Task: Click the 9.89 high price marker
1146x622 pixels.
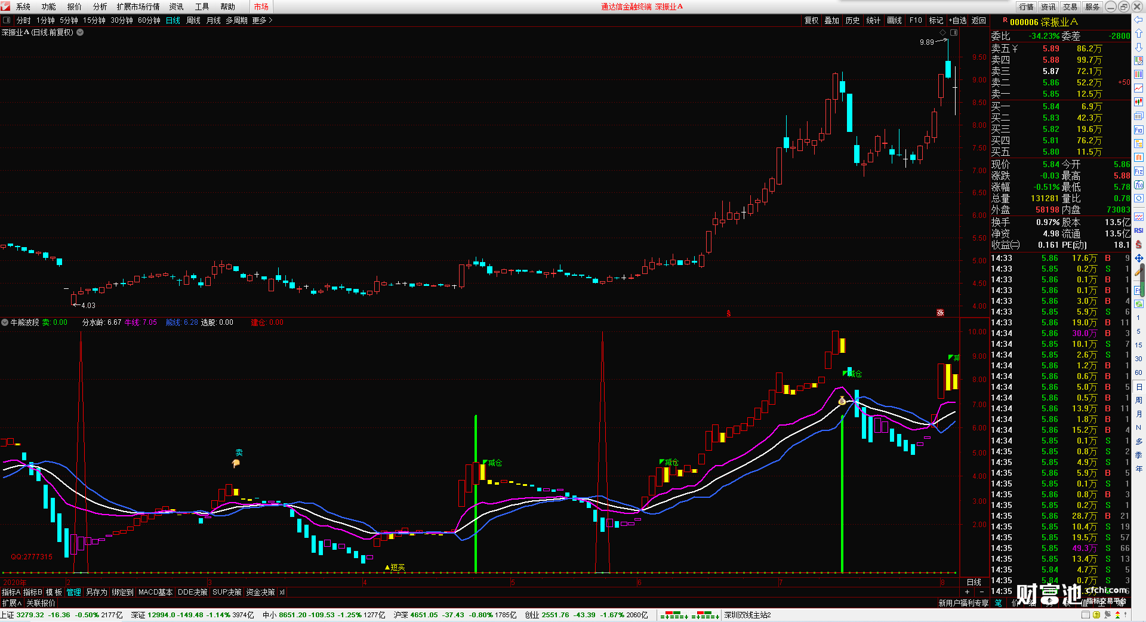Action: click(926, 42)
